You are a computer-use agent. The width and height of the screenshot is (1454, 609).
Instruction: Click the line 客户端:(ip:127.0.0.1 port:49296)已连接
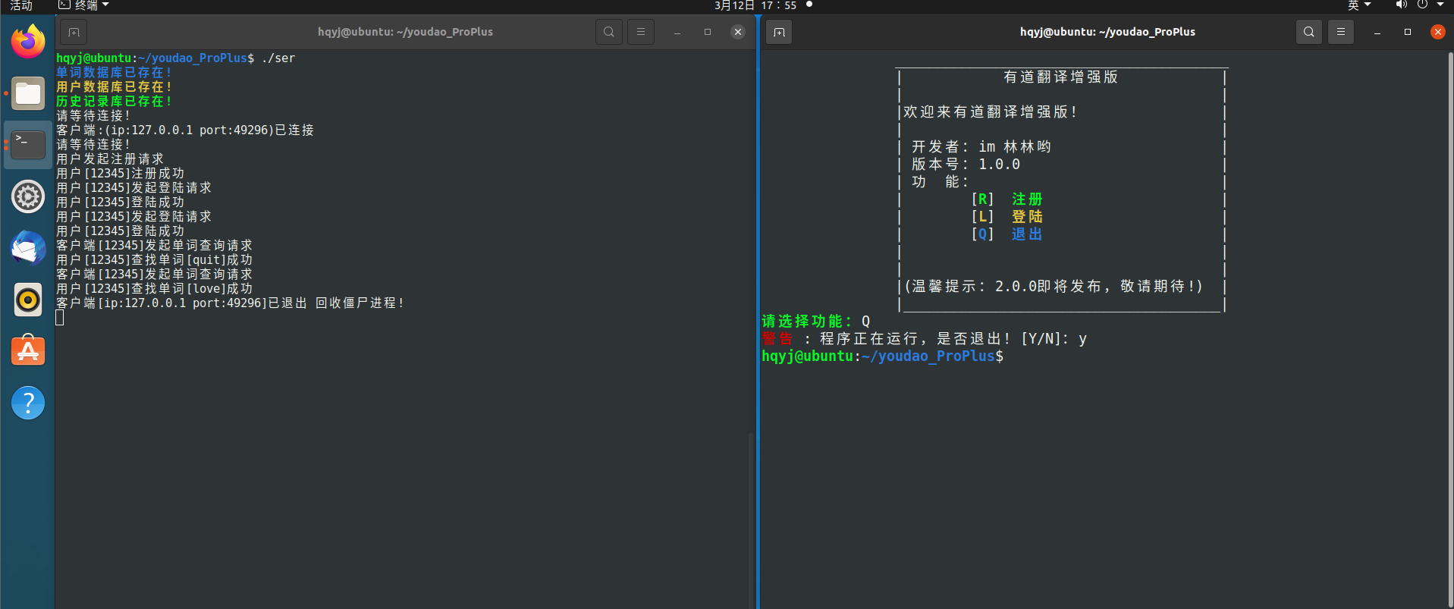coord(185,130)
